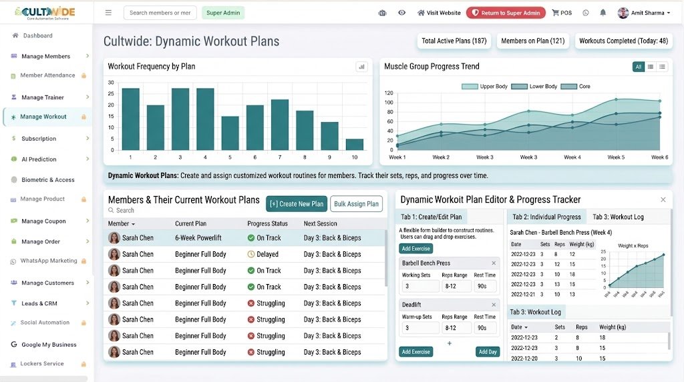The width and height of the screenshot is (684, 382).
Task: Click Return to Super Admin button
Action: pos(506,13)
